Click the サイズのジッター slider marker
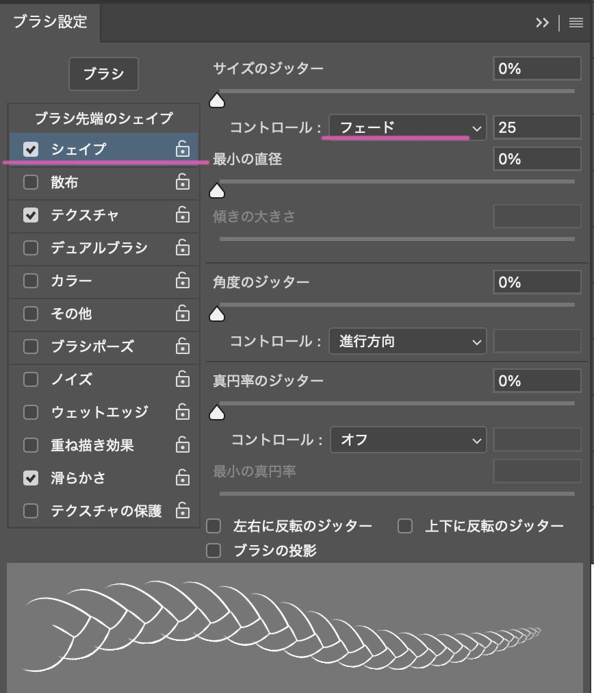 (216, 100)
